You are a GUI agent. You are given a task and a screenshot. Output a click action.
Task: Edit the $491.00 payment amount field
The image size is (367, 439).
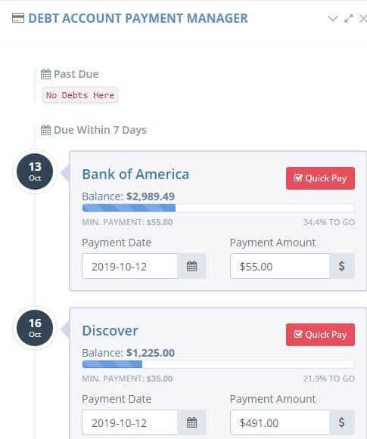280,422
